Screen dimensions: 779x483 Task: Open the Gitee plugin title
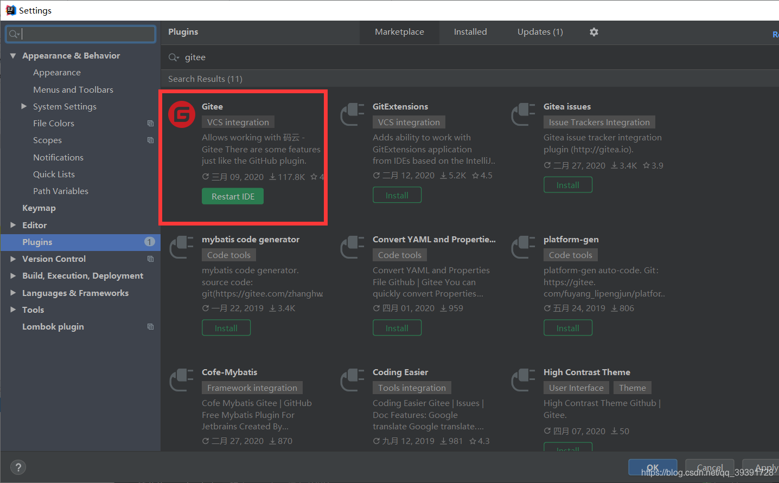tap(212, 106)
